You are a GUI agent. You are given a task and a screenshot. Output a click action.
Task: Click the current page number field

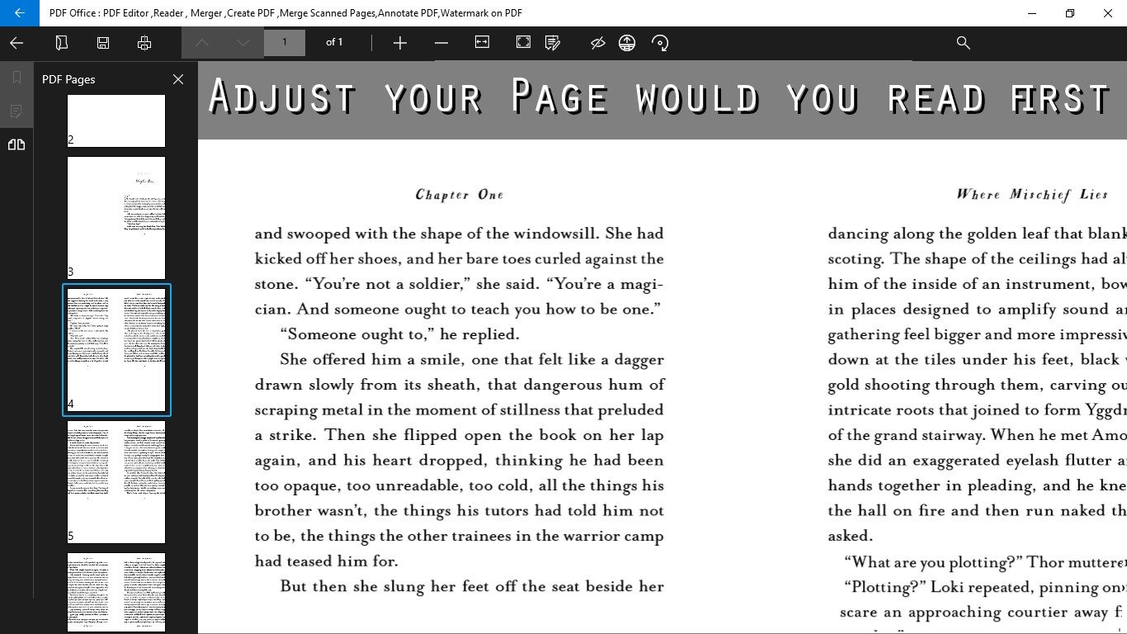(285, 42)
